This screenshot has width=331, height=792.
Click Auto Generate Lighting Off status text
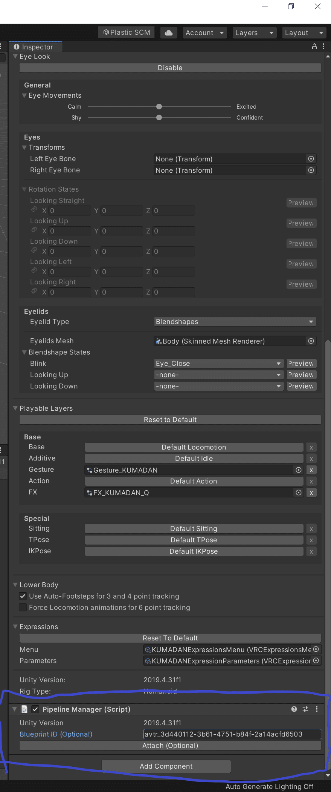point(269,787)
